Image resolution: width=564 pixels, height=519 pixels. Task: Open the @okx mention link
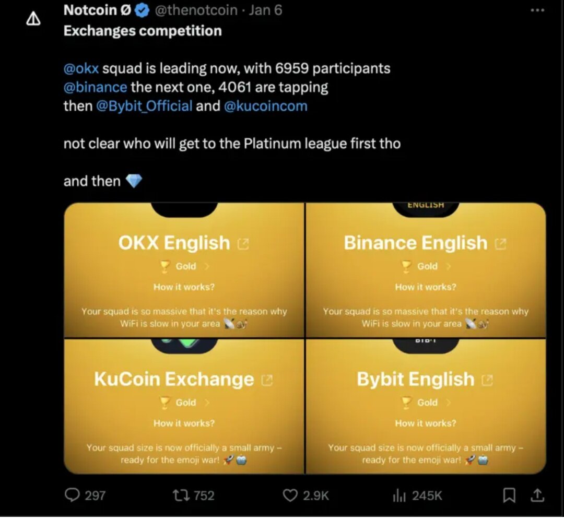(81, 68)
